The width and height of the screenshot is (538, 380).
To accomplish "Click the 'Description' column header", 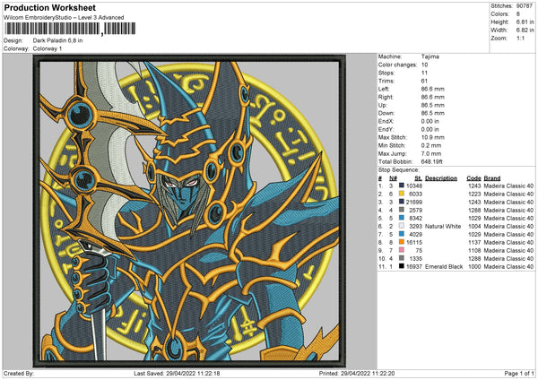I will tap(441, 178).
